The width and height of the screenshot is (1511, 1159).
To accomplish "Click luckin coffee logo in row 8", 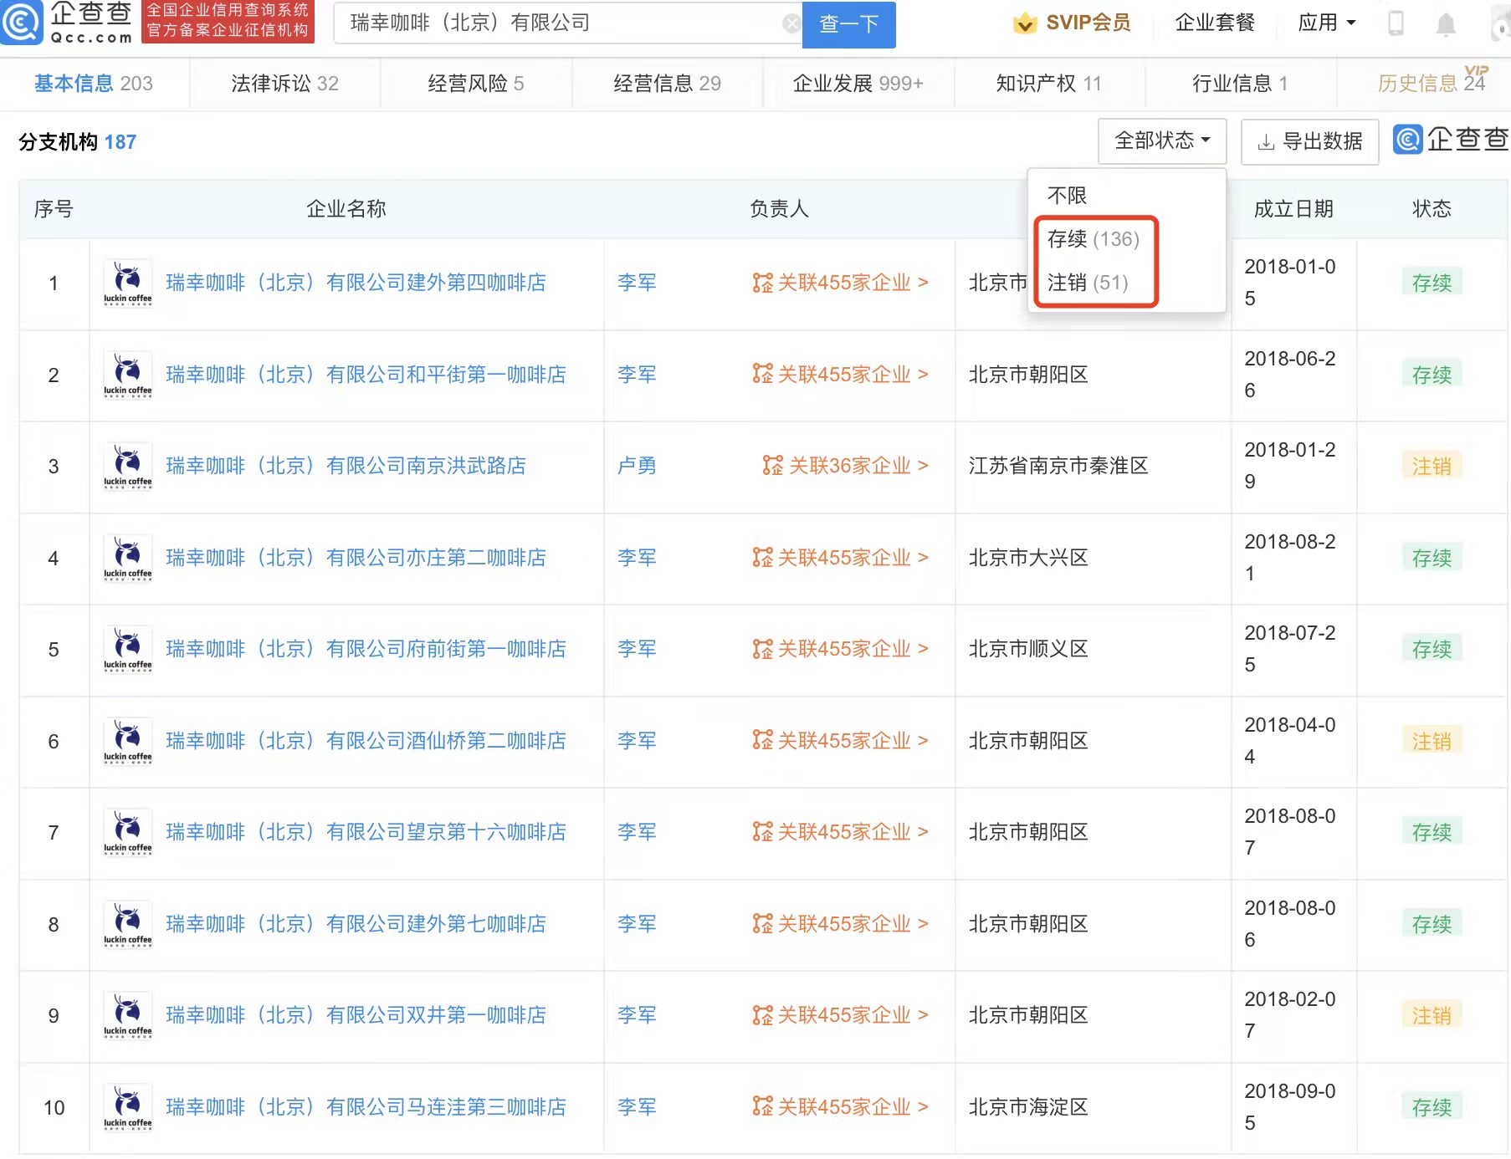I will click(127, 924).
